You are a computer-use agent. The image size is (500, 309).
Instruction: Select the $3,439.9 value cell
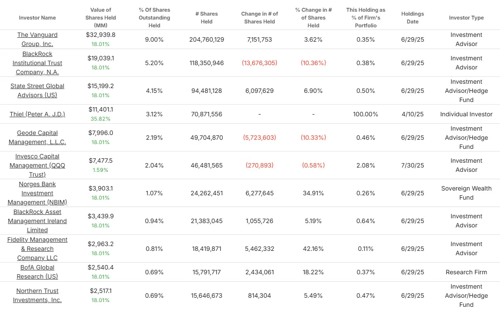click(x=101, y=216)
